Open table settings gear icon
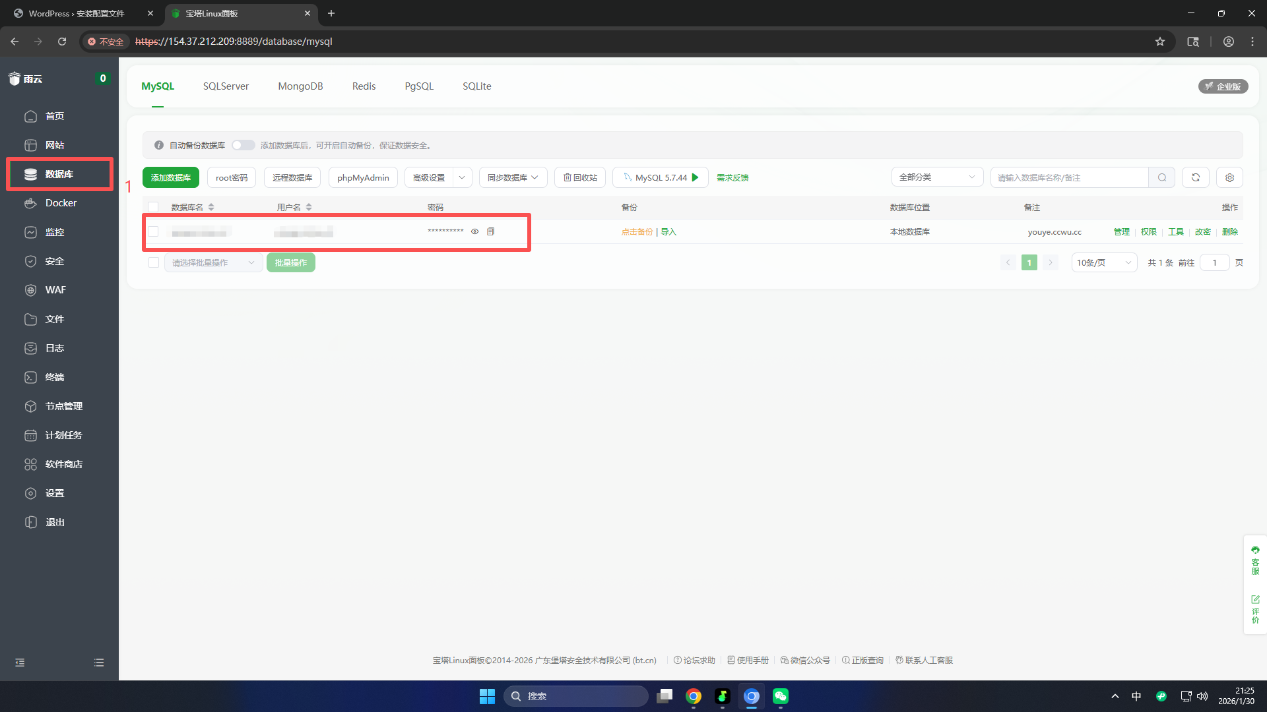 (1229, 177)
